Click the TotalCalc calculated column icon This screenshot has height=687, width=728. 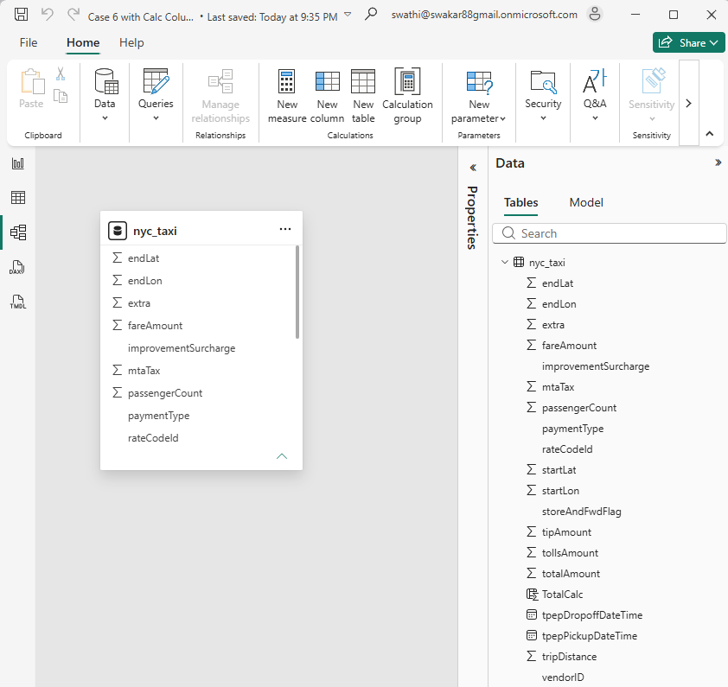[532, 595]
